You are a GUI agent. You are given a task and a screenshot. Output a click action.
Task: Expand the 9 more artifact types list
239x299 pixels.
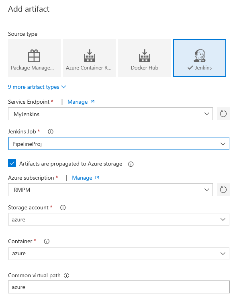coord(37,87)
